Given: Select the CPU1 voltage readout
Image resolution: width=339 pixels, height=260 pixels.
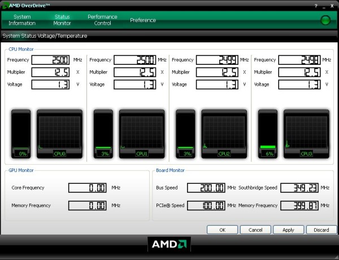Looking at the screenshot, I should tap(134, 85).
